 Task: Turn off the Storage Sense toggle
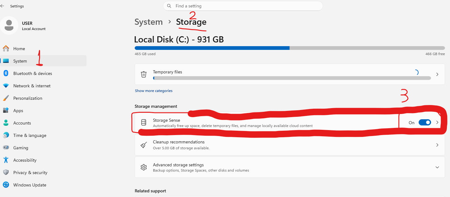pyautogui.click(x=425, y=122)
